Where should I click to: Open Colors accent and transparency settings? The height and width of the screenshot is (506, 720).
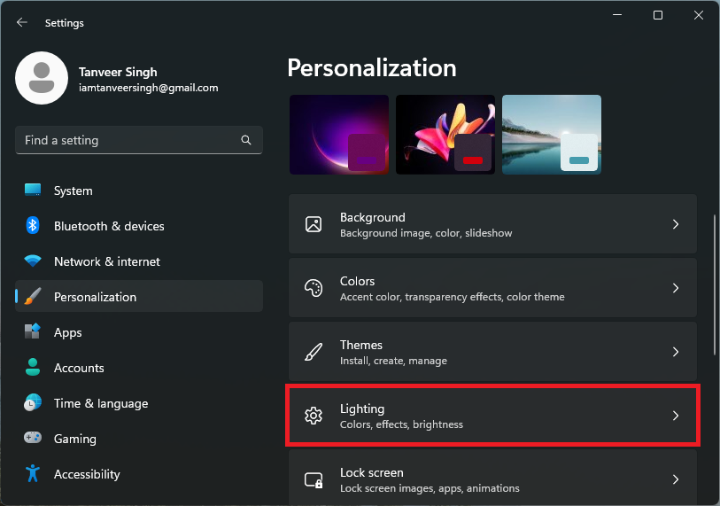(x=492, y=288)
